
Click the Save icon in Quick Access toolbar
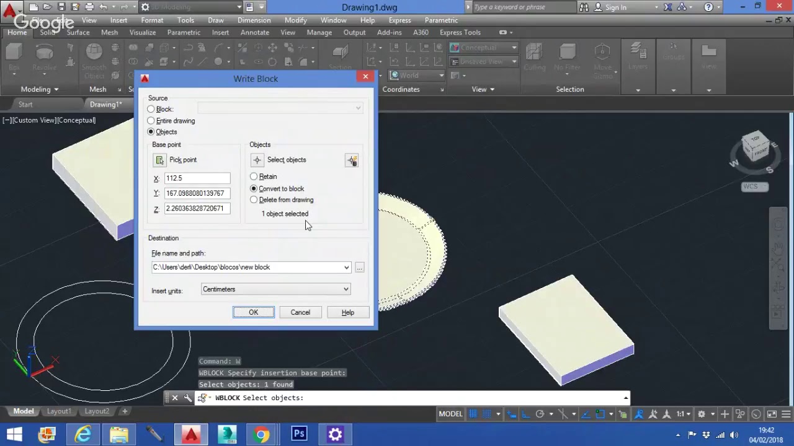point(62,7)
